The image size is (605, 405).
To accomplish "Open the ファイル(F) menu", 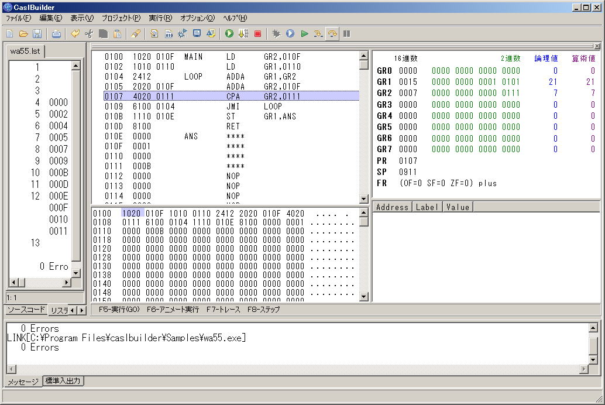I will click(x=18, y=18).
